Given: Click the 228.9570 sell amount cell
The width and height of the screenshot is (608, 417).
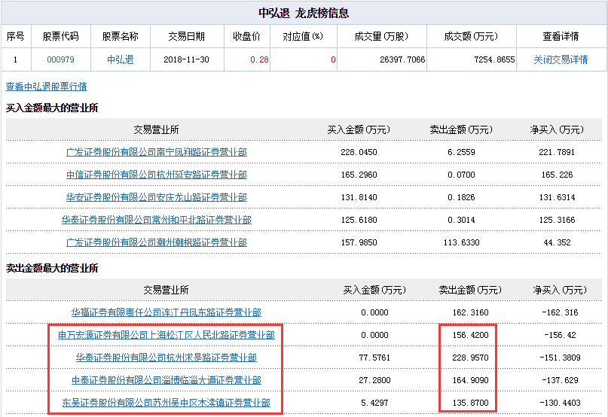Looking at the screenshot, I should click(x=470, y=358).
